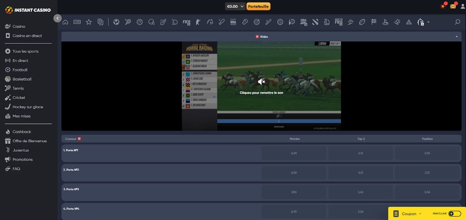Go to the home icon in sports bar
466x220 pixels.
tap(65, 22)
